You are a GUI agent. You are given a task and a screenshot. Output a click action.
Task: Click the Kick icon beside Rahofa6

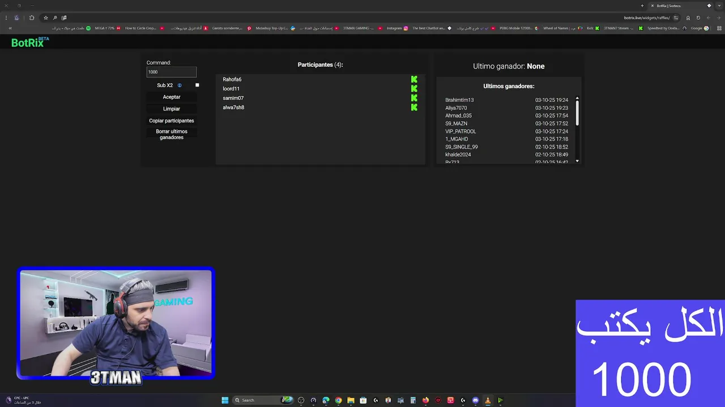tap(414, 80)
